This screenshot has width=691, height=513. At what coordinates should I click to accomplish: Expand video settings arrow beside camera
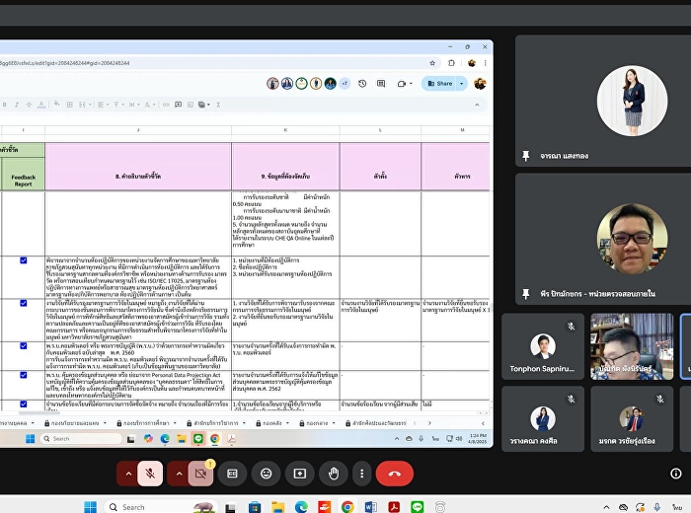179,474
